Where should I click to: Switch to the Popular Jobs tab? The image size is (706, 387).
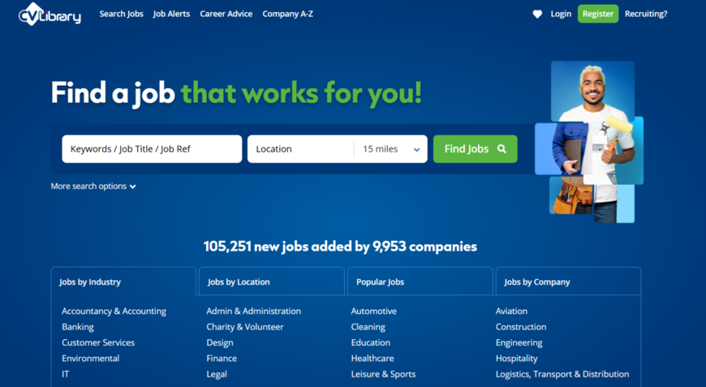[420, 282]
